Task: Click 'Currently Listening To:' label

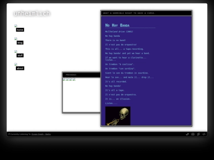Action: tap(21, 134)
